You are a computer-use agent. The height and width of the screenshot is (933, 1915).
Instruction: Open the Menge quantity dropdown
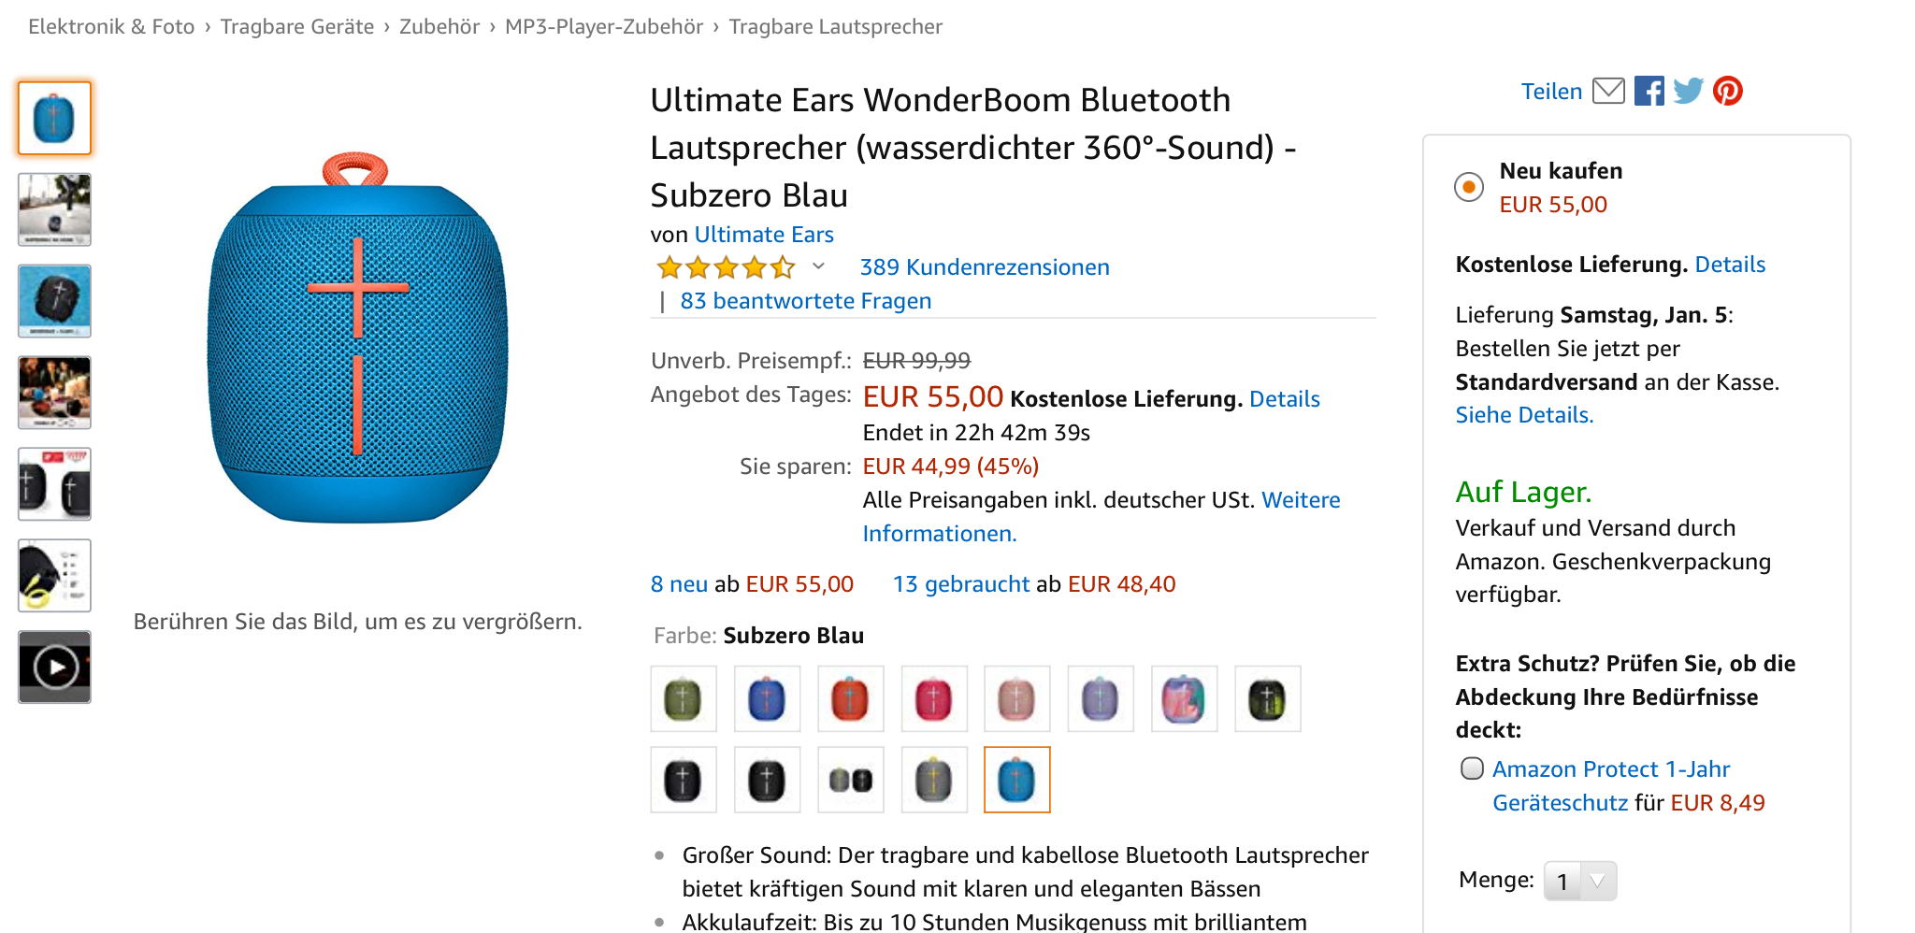coord(1579,881)
